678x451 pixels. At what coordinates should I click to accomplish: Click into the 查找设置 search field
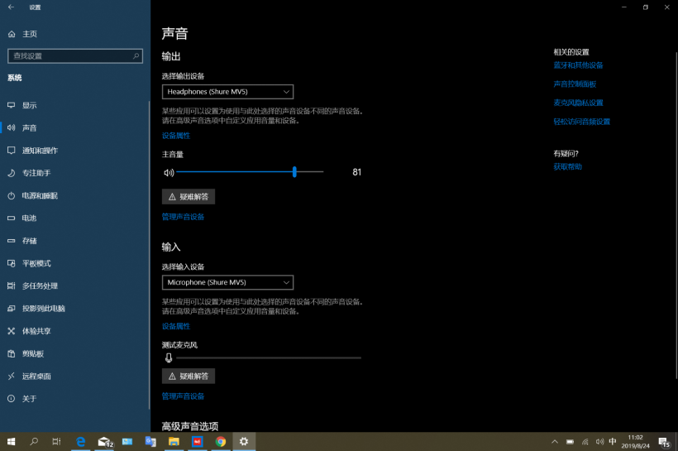[70, 55]
